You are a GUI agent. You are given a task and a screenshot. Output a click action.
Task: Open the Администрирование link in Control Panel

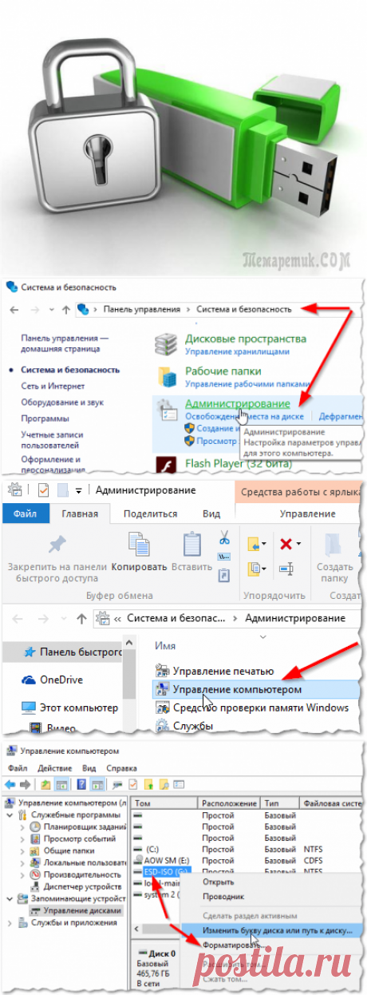[237, 405]
